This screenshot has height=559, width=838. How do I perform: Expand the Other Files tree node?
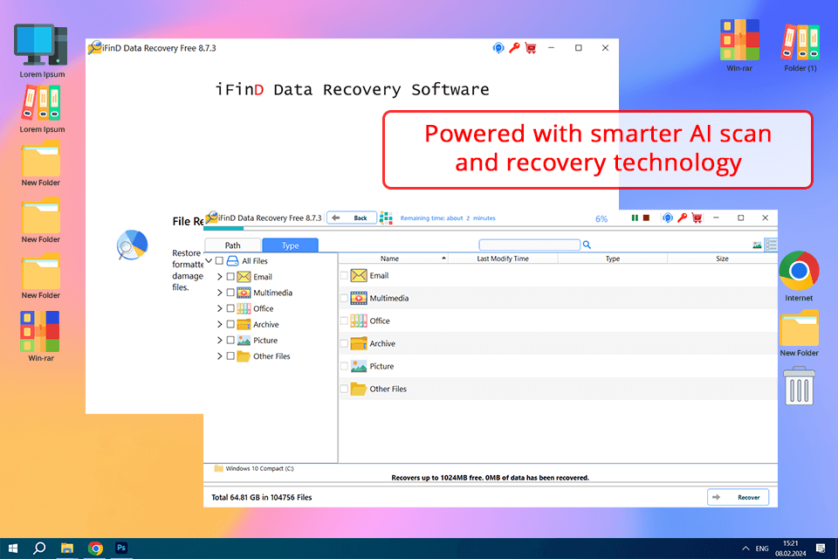220,356
